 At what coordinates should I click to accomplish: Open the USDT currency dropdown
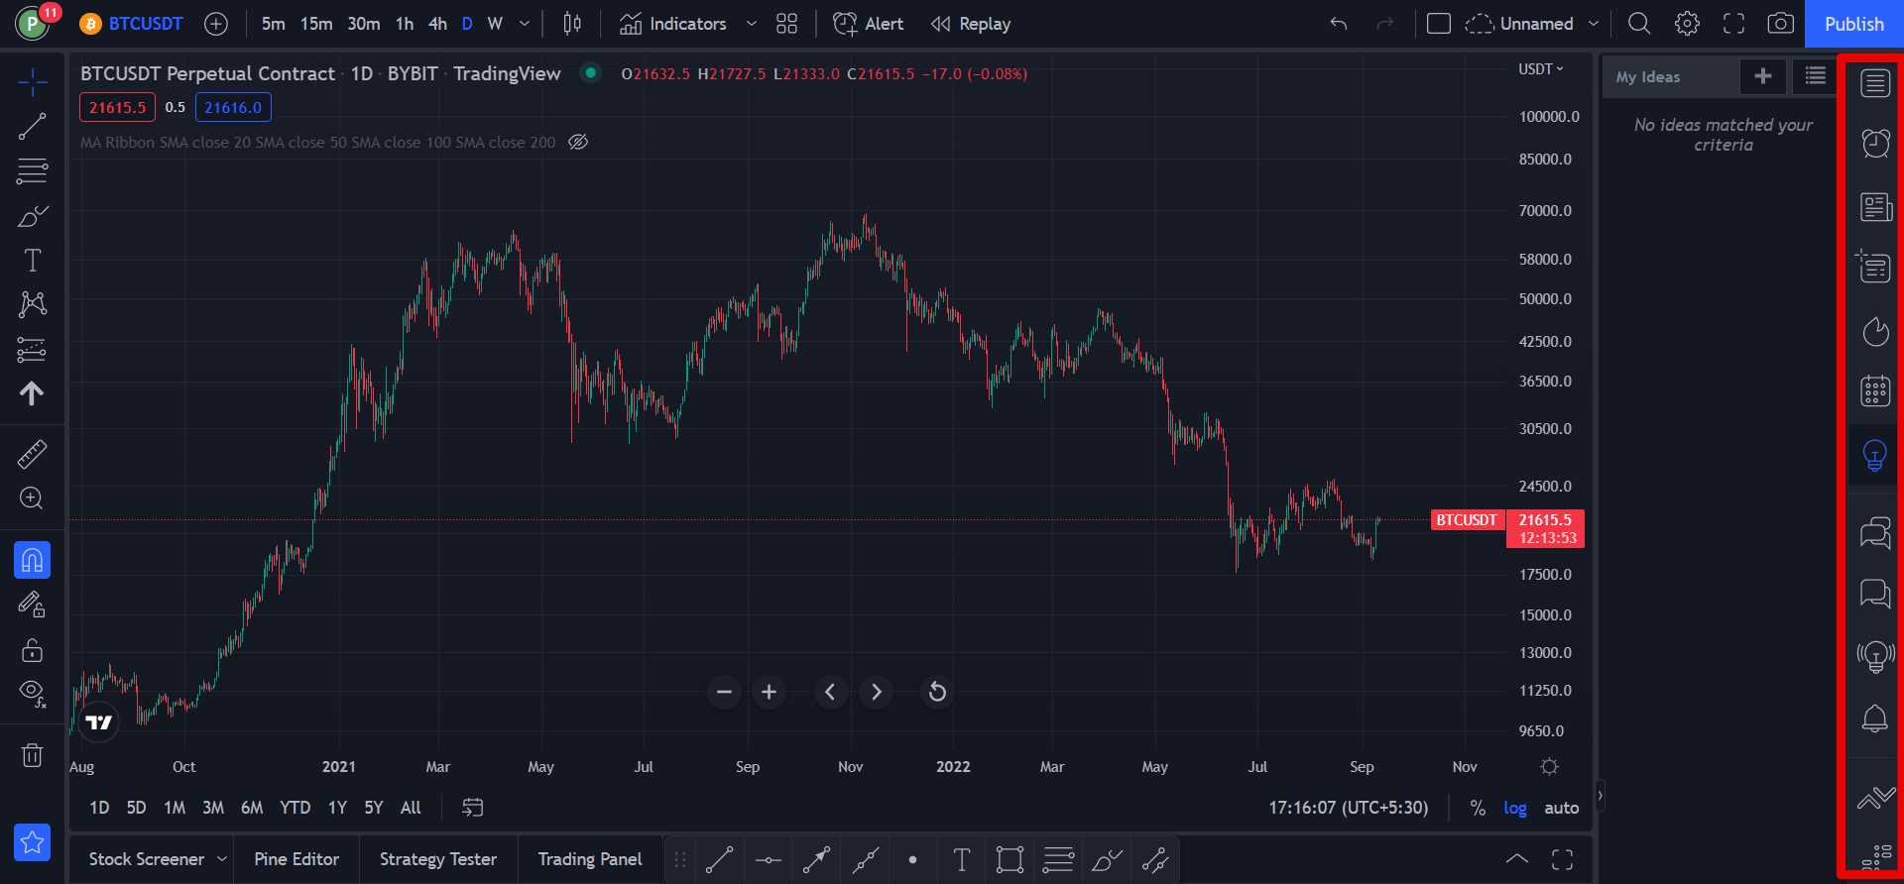click(1540, 69)
